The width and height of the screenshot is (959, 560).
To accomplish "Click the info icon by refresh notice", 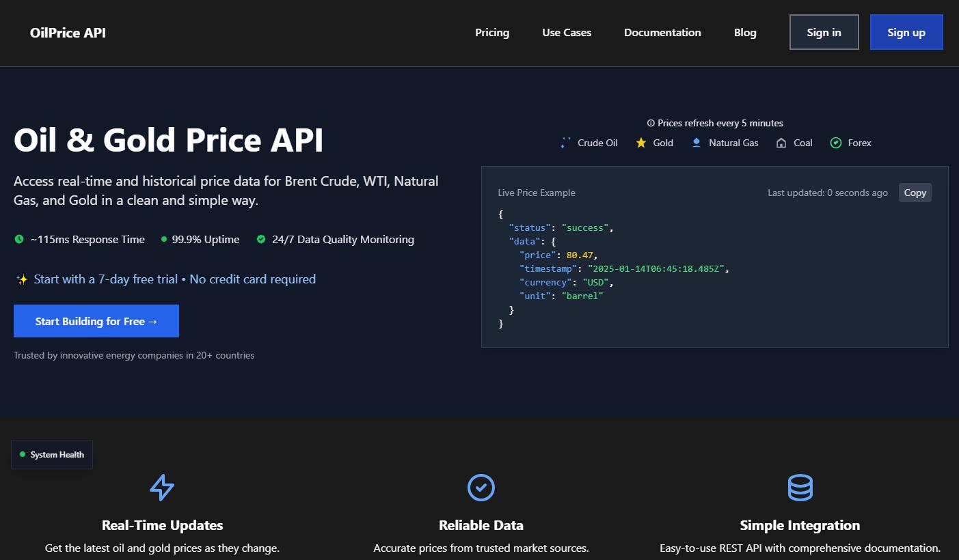I will tap(651, 124).
